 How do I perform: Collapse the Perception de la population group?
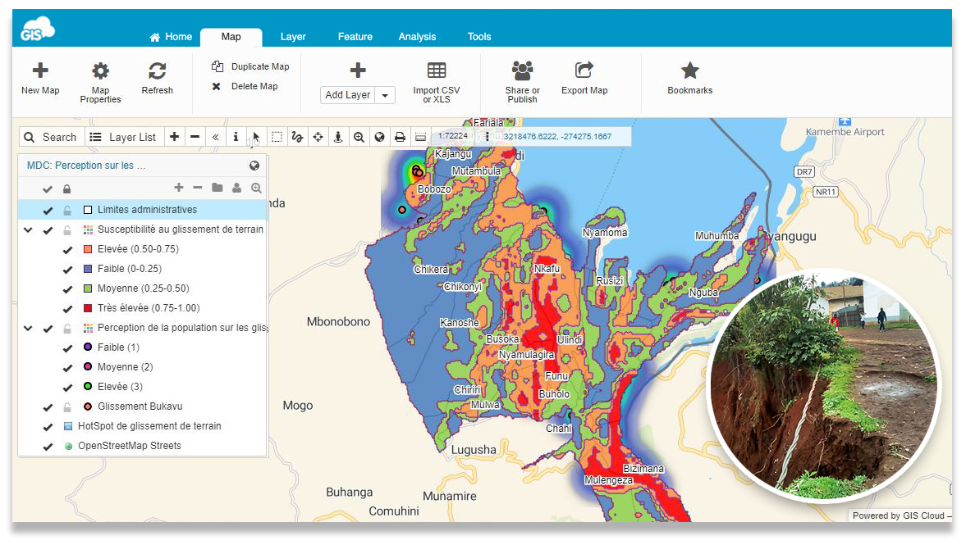28,328
